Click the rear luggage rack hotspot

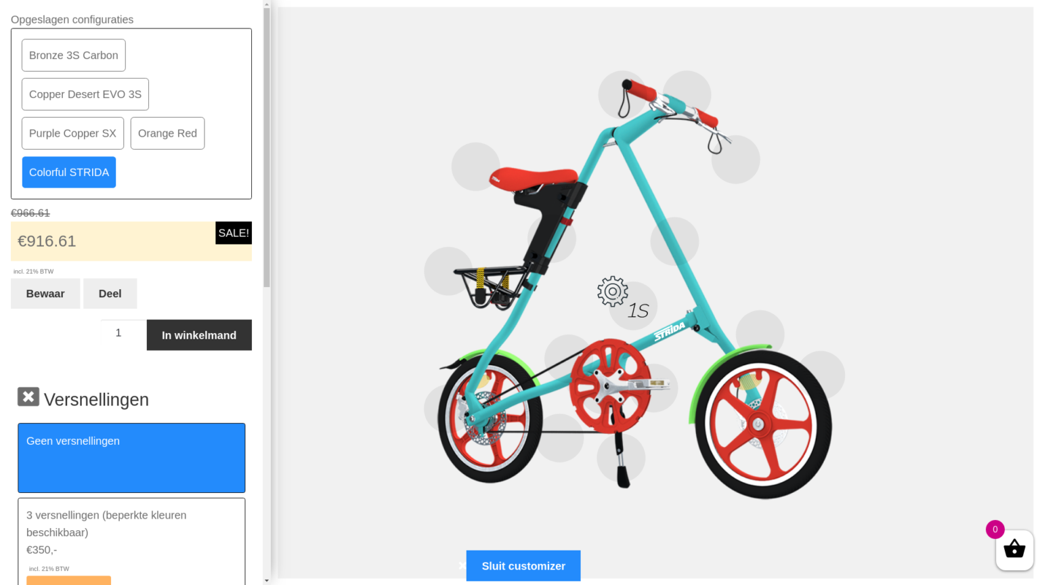click(448, 271)
